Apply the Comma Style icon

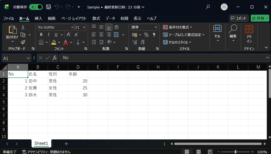click(154, 35)
